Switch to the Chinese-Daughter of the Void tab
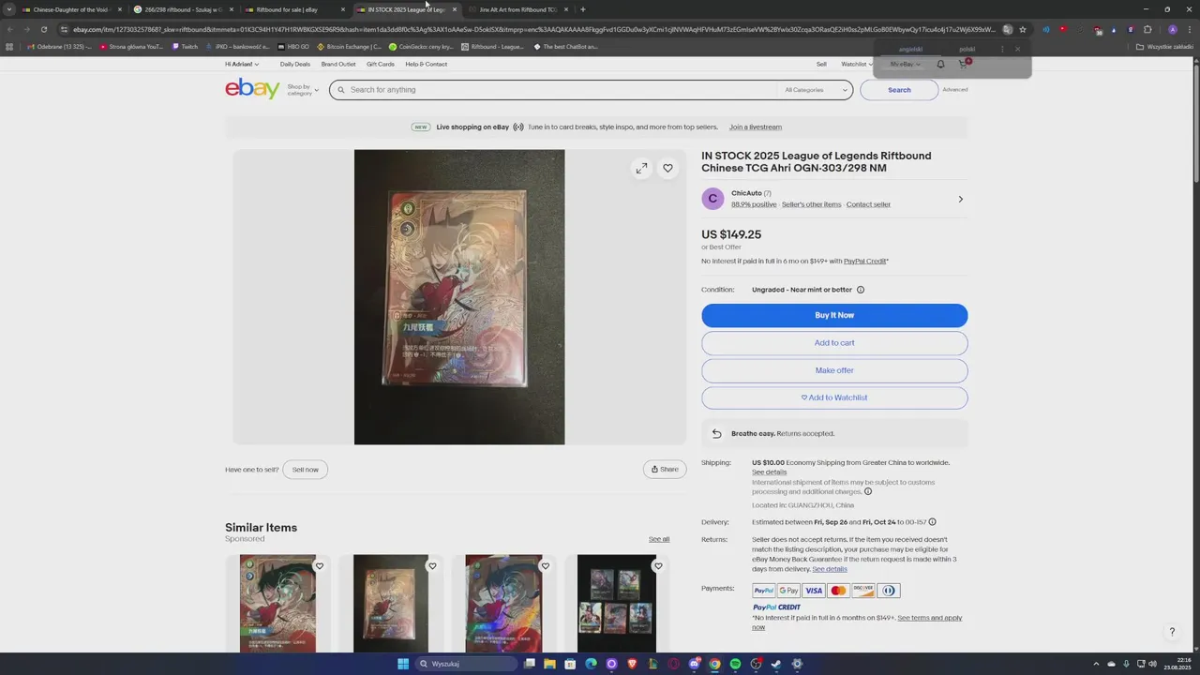 [x=72, y=9]
